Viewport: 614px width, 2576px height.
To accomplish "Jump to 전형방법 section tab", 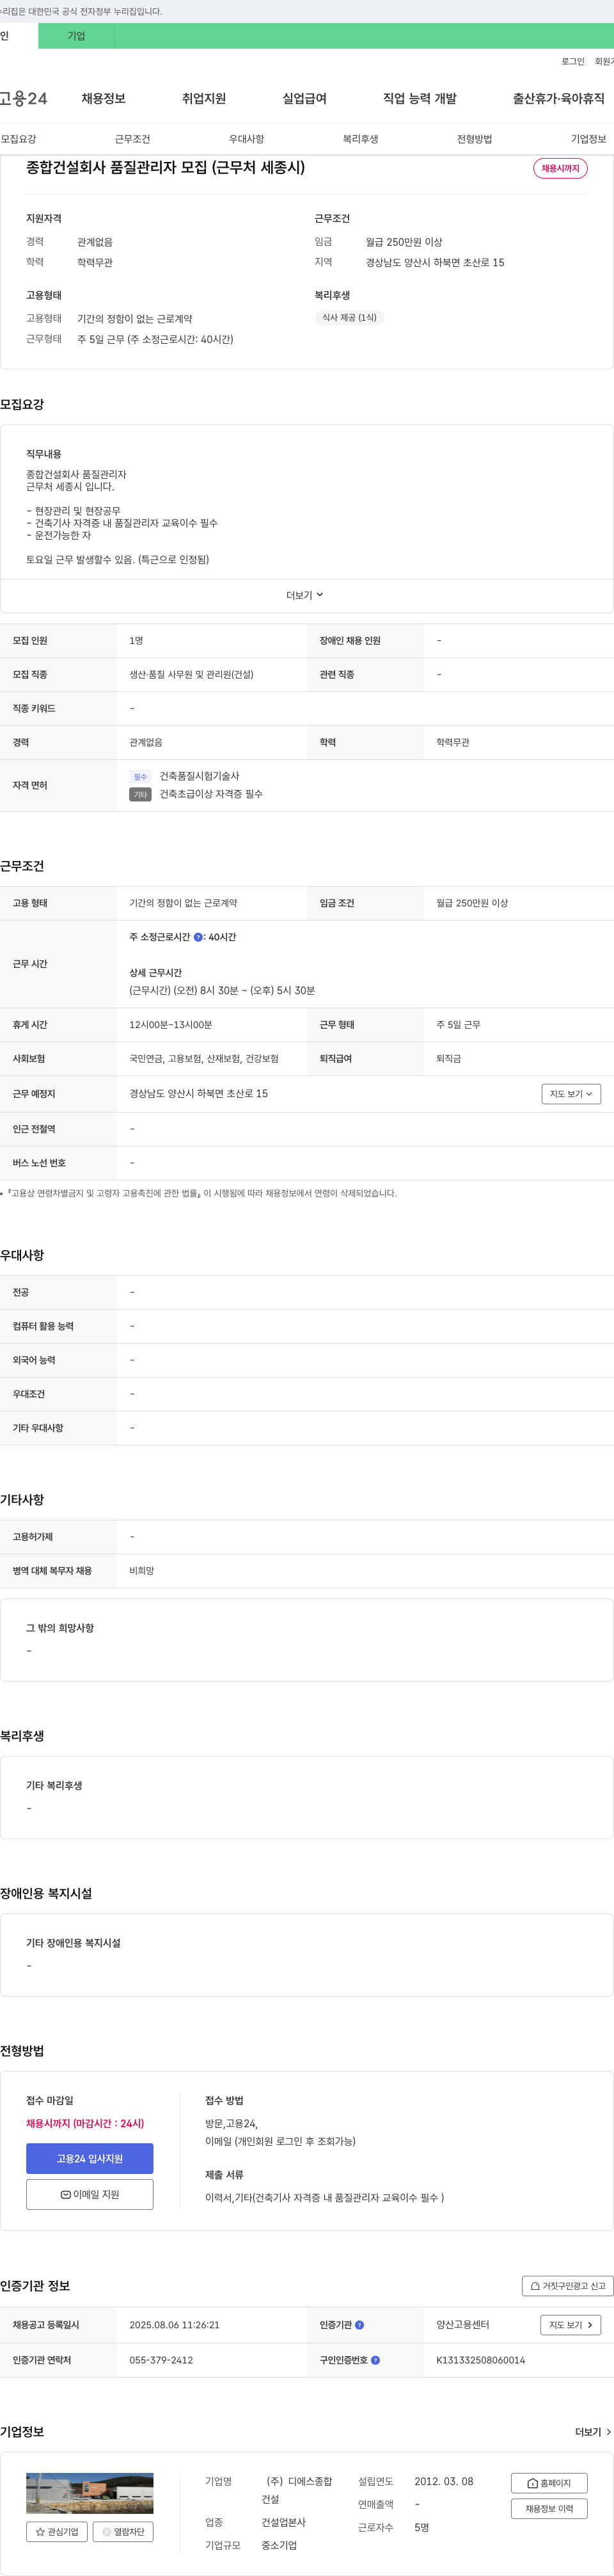I will coord(474,139).
